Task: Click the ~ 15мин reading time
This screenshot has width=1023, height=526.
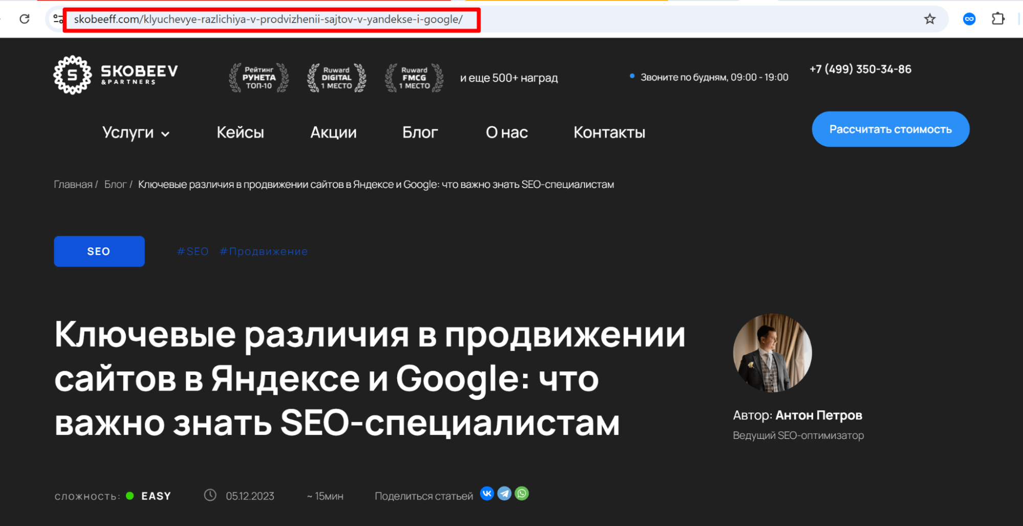Action: [325, 496]
